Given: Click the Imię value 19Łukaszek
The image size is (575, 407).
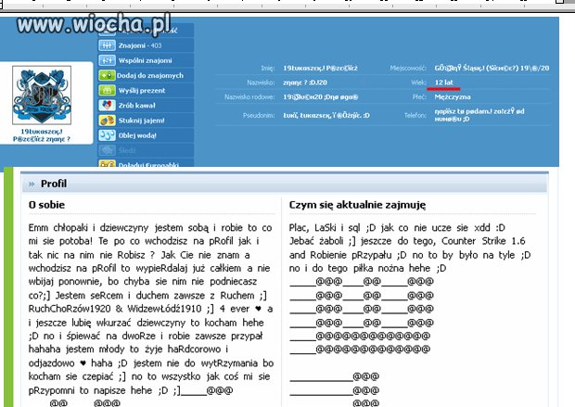Looking at the screenshot, I should click(x=320, y=69).
